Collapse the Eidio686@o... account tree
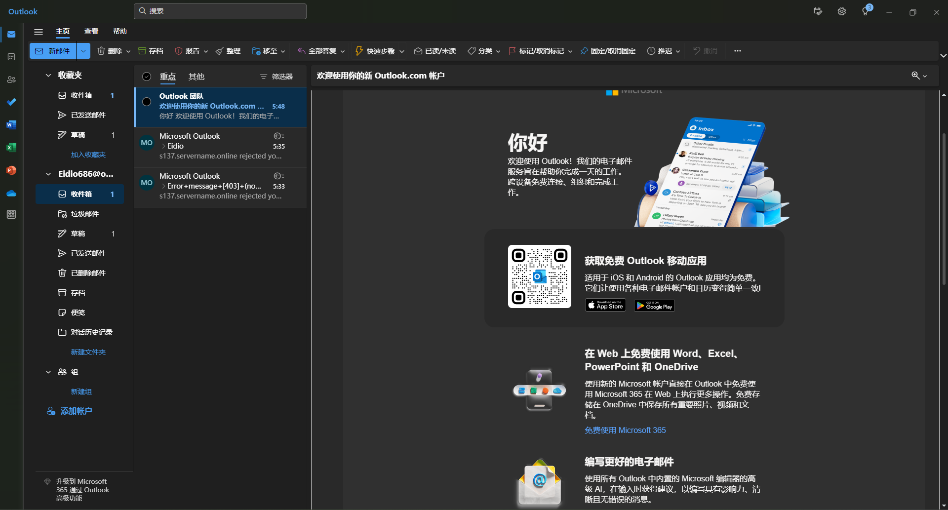The height and width of the screenshot is (510, 948). (48, 174)
